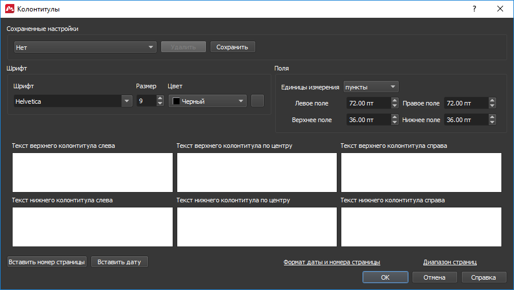The width and height of the screenshot is (514, 290).
Task: Confirm with the OK button
Action: [x=385, y=277]
